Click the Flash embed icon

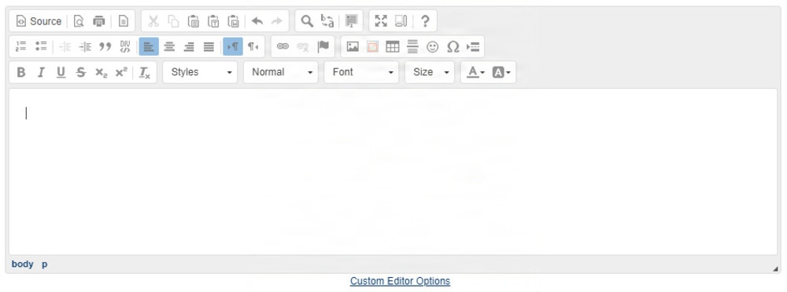[x=372, y=46]
